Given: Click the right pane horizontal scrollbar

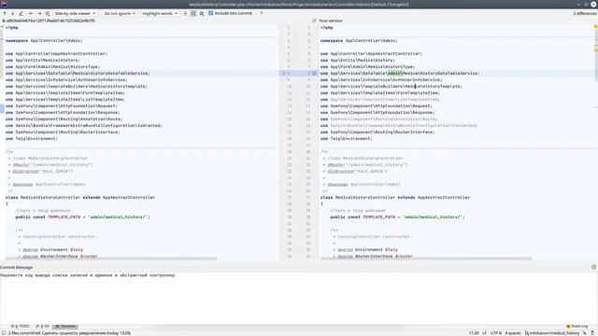Looking at the screenshot, I should click(x=426, y=259).
